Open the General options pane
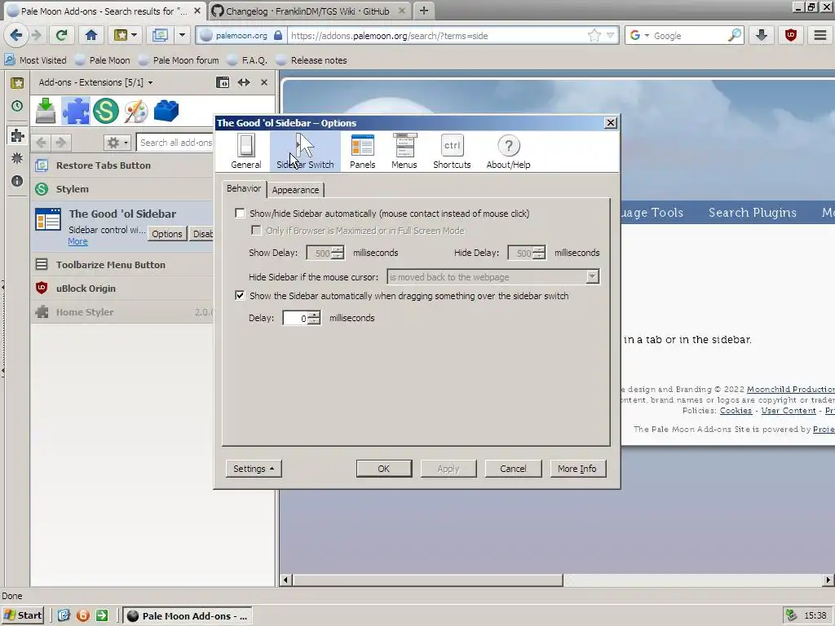This screenshot has height=626, width=835. pos(246,151)
